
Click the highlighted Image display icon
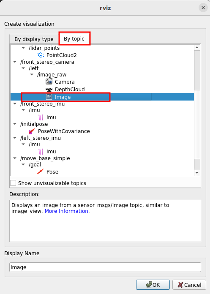click(49, 97)
